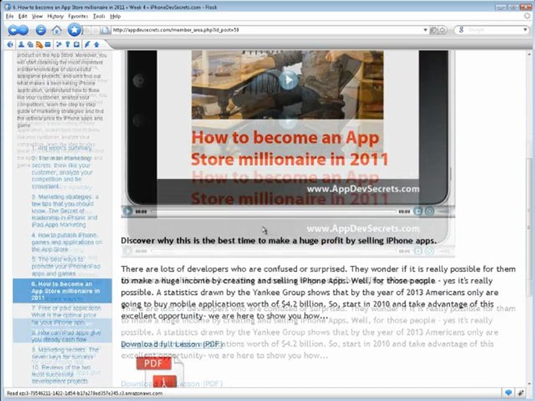Open the Help menu
This screenshot has width=535, height=401.
[x=115, y=16]
